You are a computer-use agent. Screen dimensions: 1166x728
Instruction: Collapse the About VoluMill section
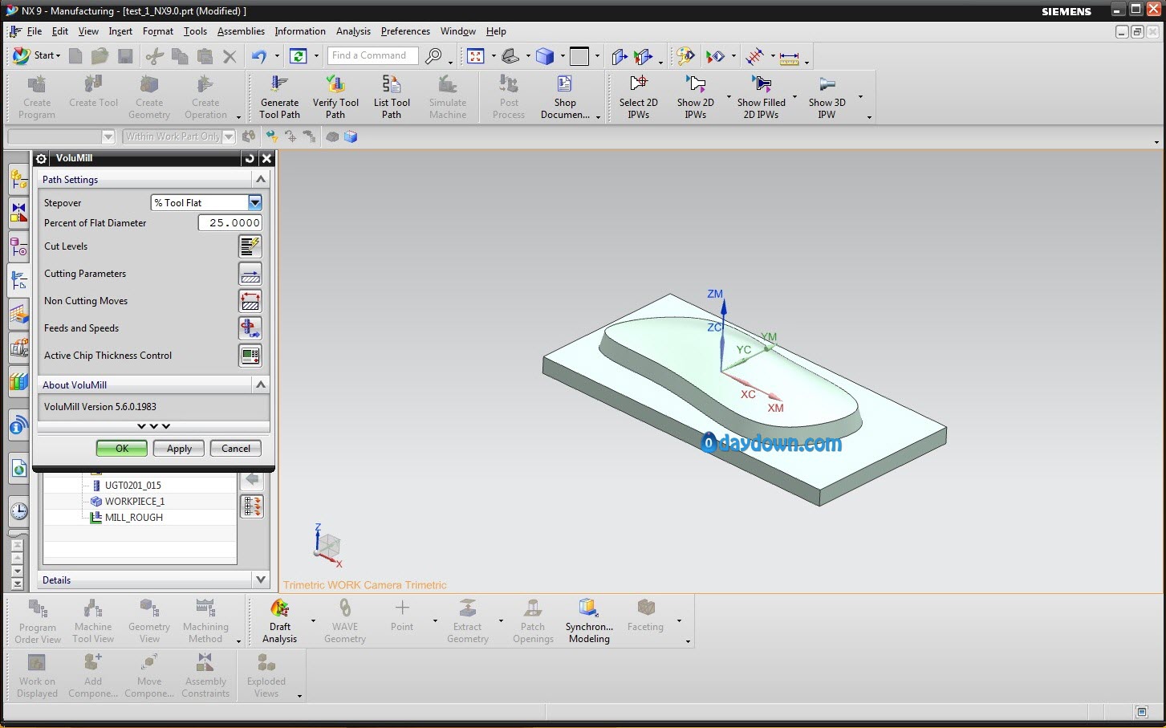coord(261,384)
